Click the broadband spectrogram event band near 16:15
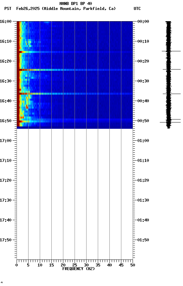The image size is (183, 286). [75, 52]
